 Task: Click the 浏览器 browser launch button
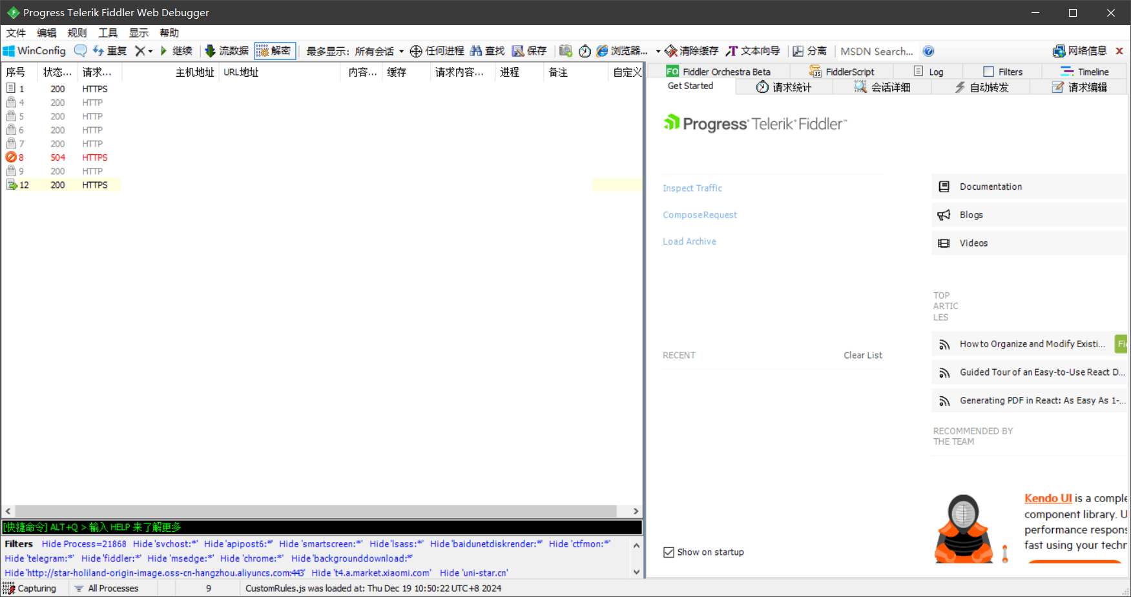[x=621, y=51]
